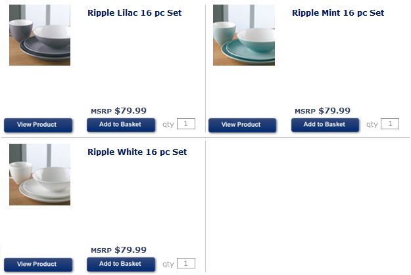
Task: Add Ripple Mint set to basket
Action: click(325, 125)
